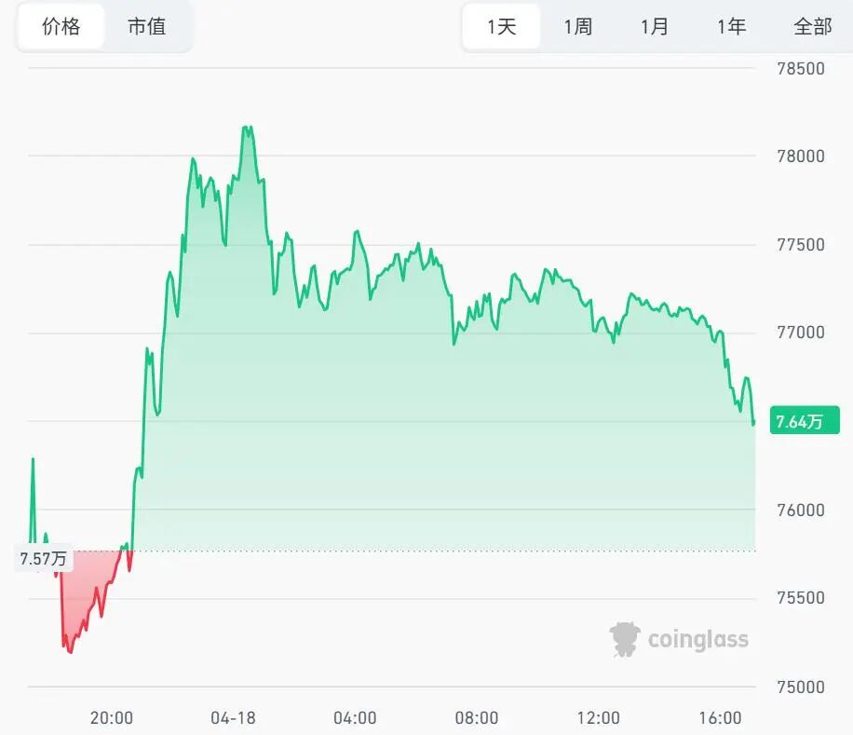Screen dimensions: 853x735
Task: Click the 75000 price axis label
Action: pos(800,687)
